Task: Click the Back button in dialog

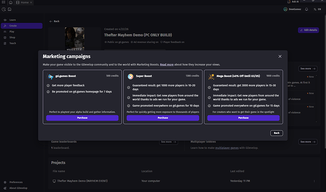Action: (276, 133)
